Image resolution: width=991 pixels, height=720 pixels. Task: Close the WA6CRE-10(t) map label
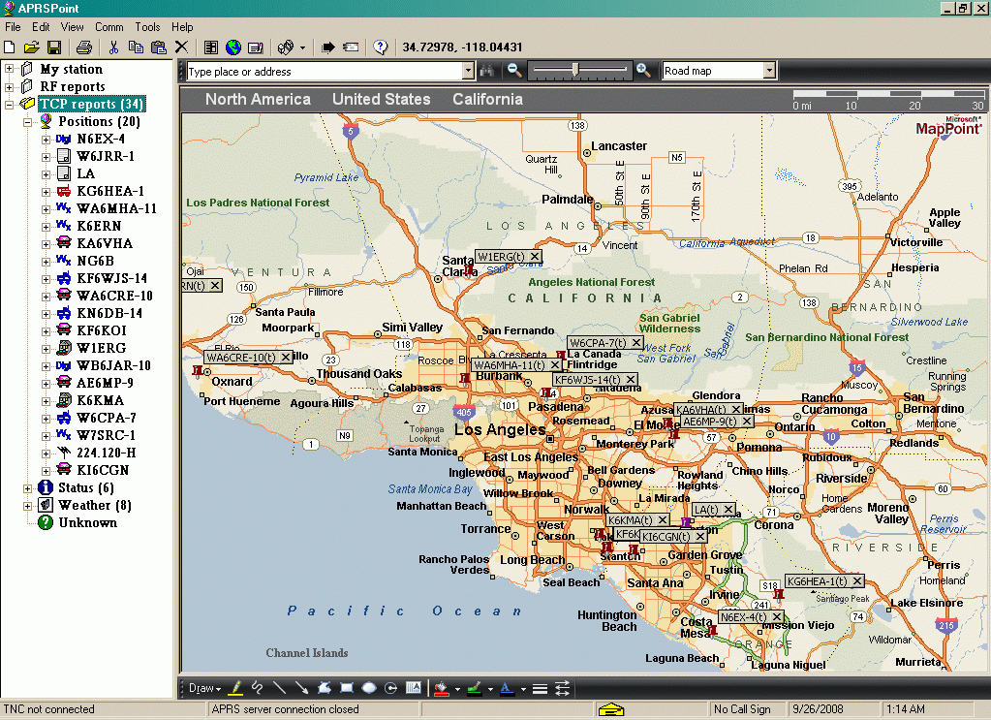coord(286,358)
